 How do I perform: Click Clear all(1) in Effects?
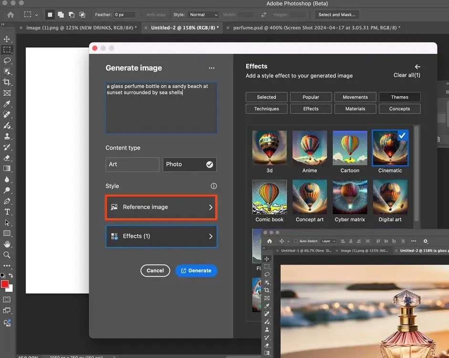pos(407,76)
